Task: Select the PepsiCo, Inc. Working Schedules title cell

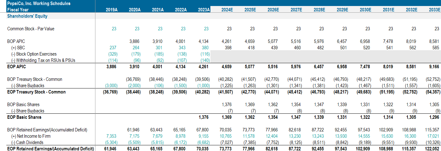Action: point(39,3)
